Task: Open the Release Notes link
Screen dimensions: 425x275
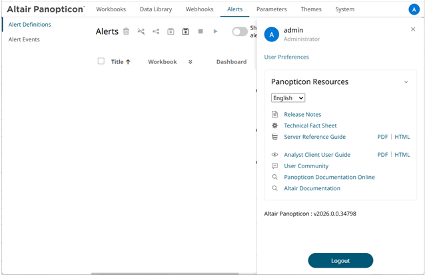Action: point(302,115)
